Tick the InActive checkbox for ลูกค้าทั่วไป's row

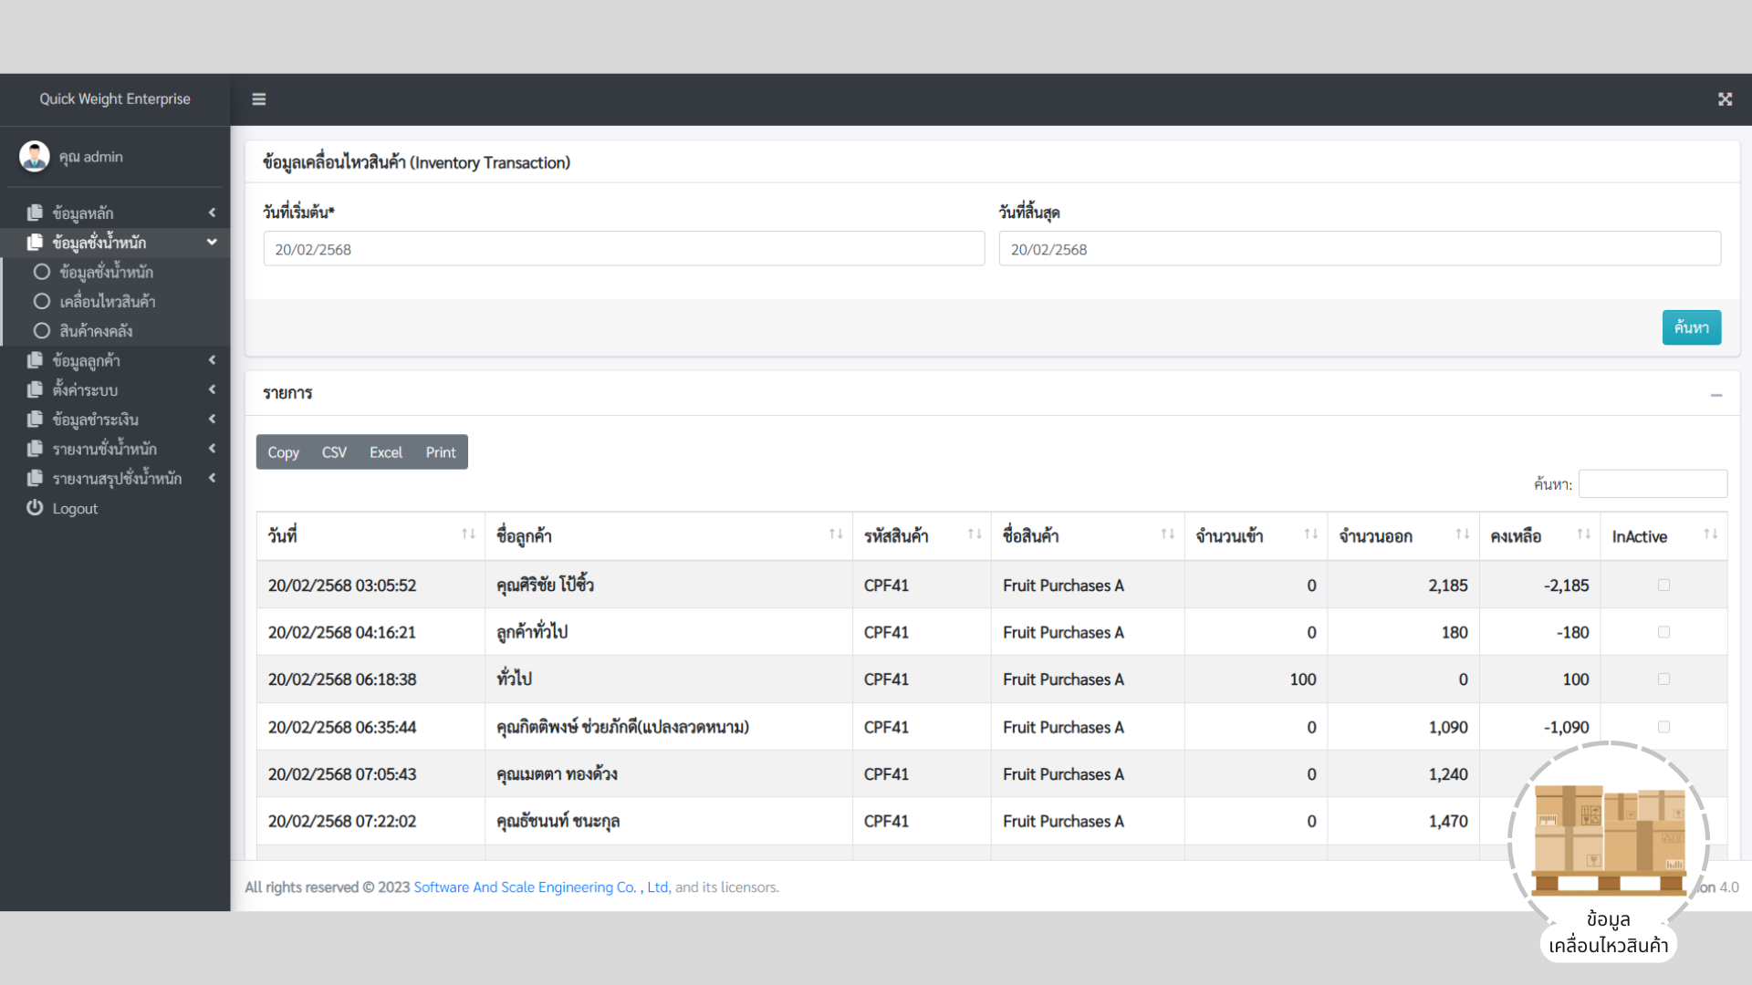tap(1663, 632)
